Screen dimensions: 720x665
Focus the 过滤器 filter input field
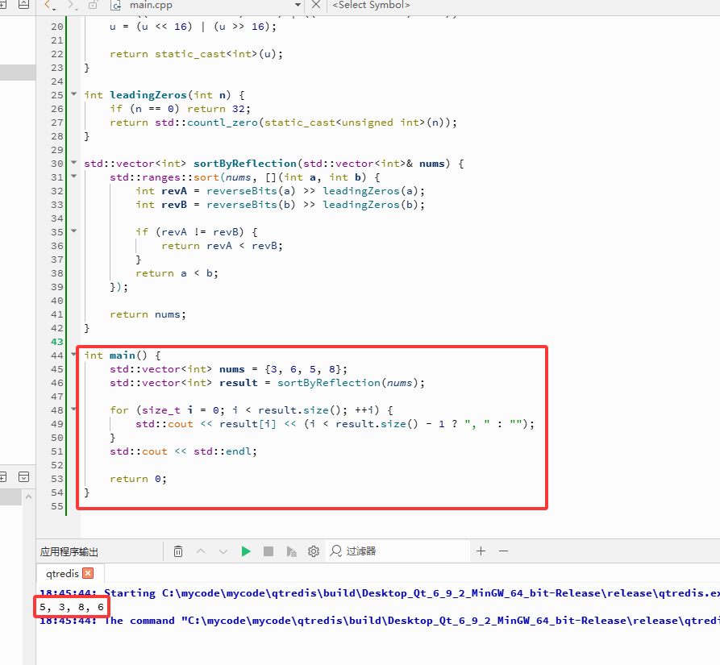pyautogui.click(x=399, y=551)
